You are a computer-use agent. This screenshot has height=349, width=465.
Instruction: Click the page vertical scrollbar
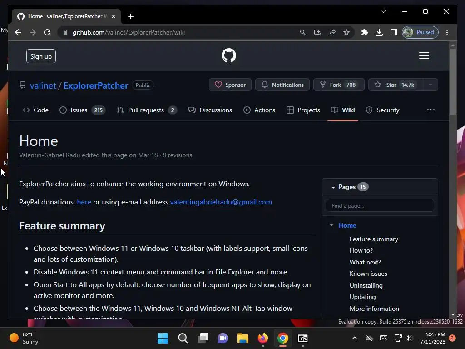[453, 82]
